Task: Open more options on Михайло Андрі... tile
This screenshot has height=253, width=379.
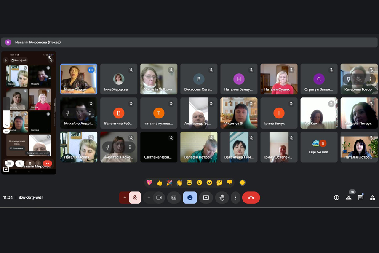Action: [x=90, y=113]
